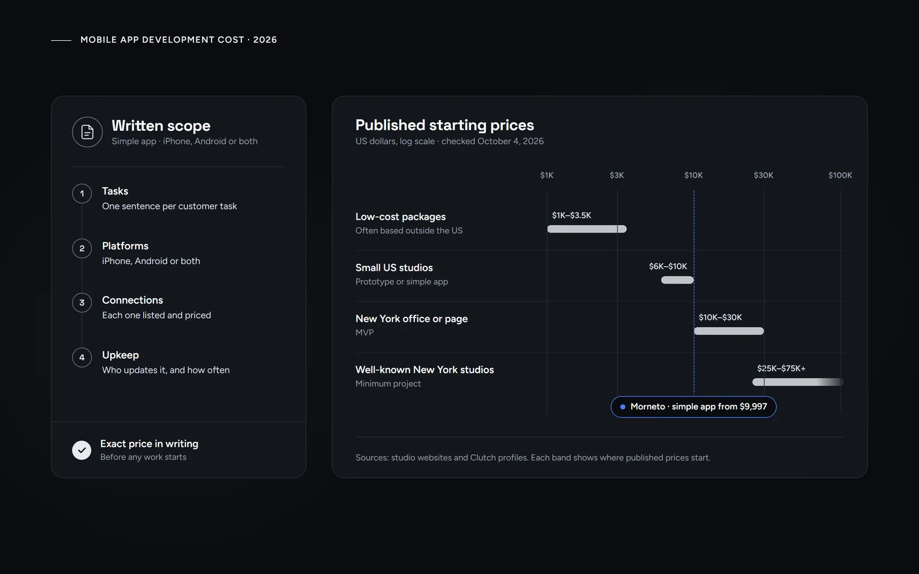919x574 pixels.
Task: Click the "Tasks" step title
Action: pos(115,191)
